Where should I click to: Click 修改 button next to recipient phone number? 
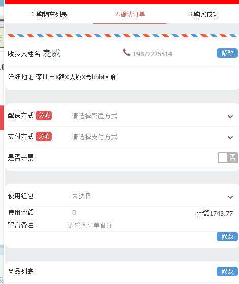(x=227, y=53)
